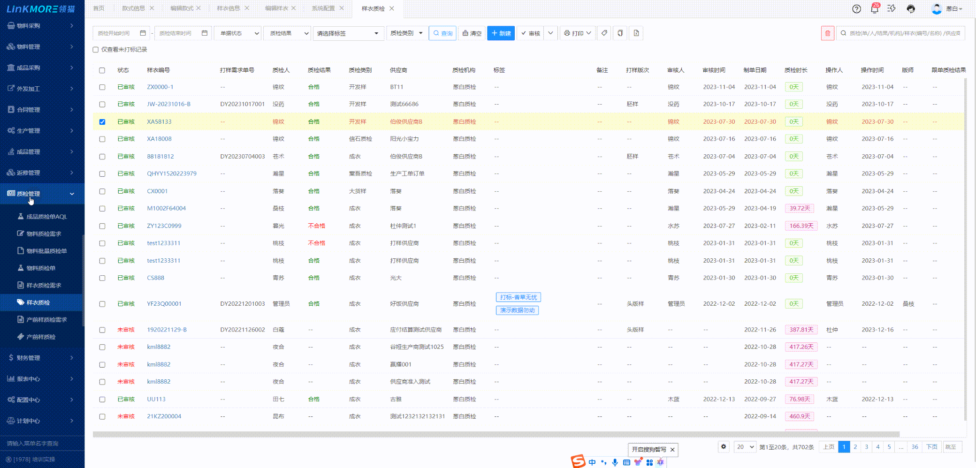Open table settings gear near pagination
Screen dimensions: 976x468
[x=724, y=447]
